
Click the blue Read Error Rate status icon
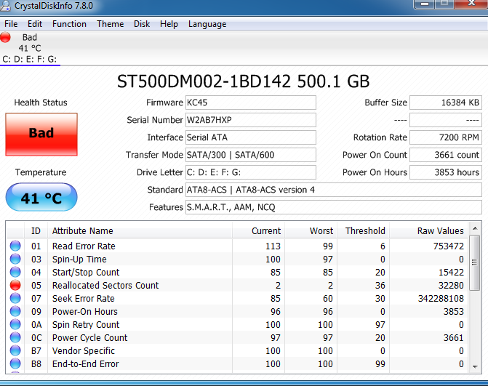15,246
